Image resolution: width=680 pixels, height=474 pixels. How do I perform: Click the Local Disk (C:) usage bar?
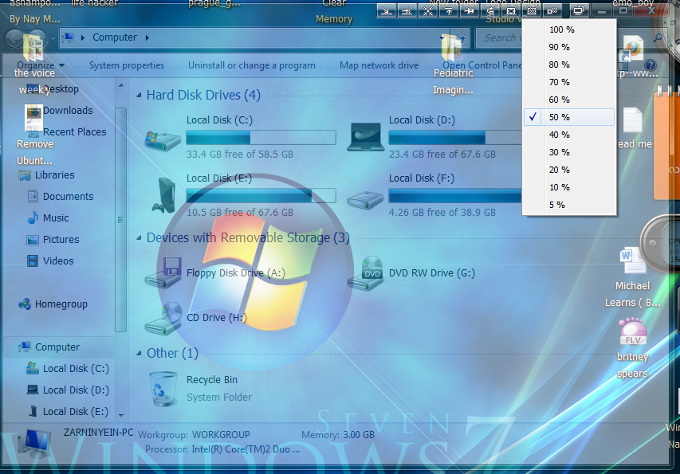coord(261,138)
